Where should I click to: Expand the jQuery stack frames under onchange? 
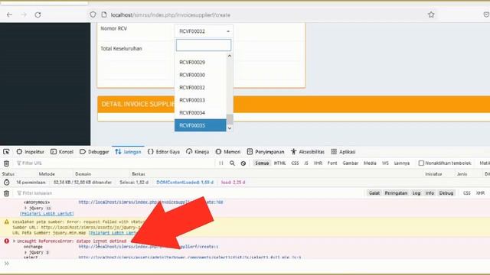25,252
